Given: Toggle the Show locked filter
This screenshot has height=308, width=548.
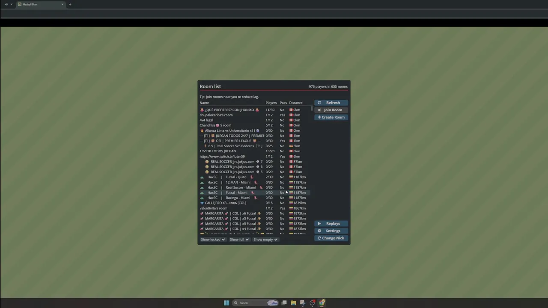Looking at the screenshot, I should pos(213,240).
